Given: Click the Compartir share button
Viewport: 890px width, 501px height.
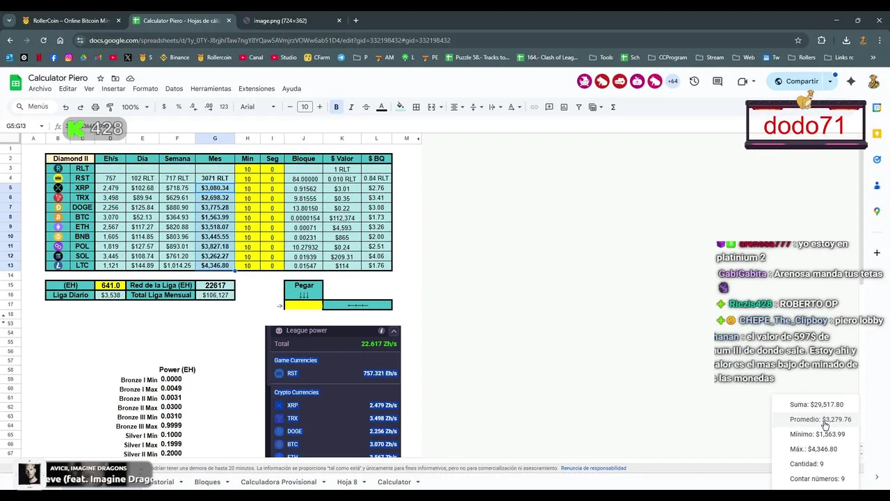Looking at the screenshot, I should (x=796, y=81).
